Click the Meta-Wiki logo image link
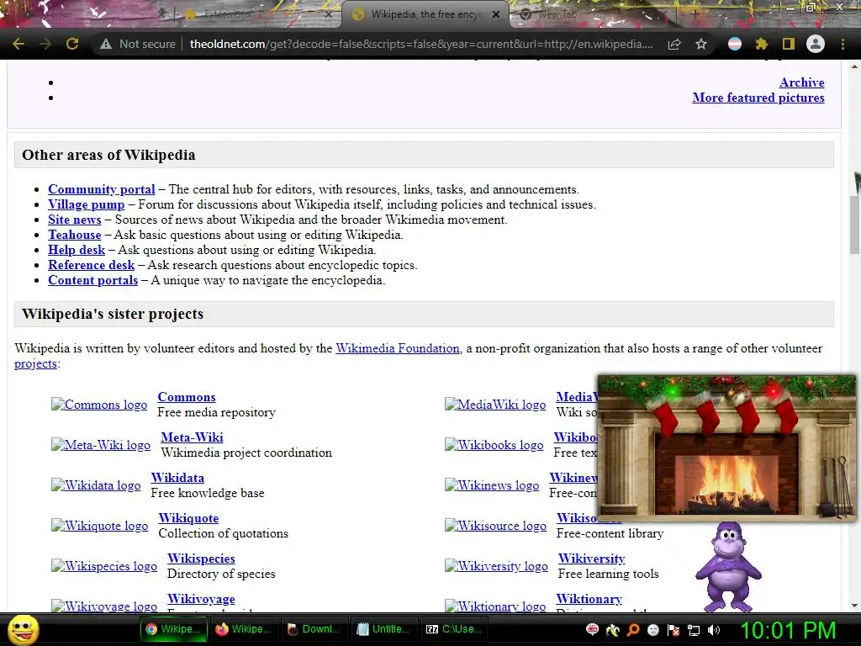The height and width of the screenshot is (646, 861). 101,445
